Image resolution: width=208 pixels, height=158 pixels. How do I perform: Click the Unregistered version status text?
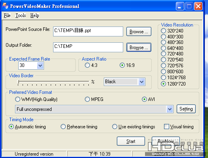point(34,154)
